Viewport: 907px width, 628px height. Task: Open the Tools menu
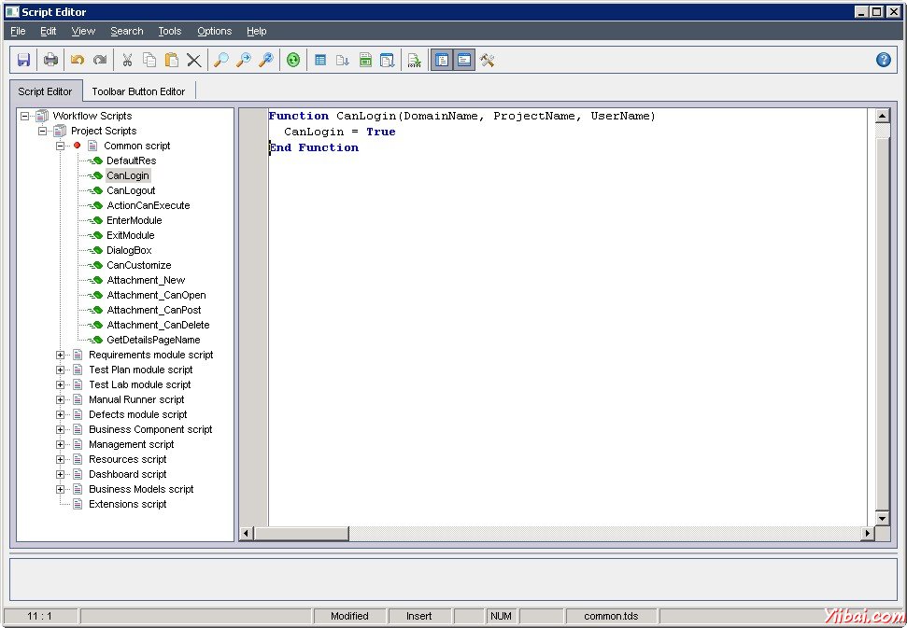[x=169, y=31]
